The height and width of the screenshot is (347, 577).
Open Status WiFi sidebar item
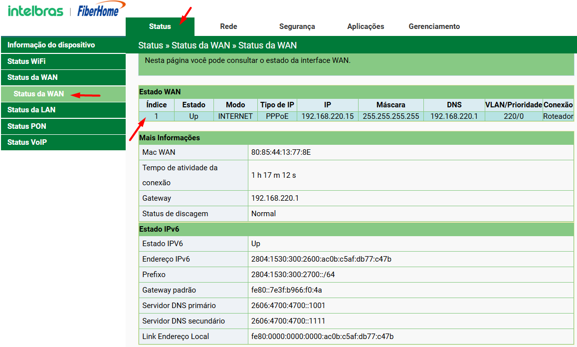click(x=63, y=61)
